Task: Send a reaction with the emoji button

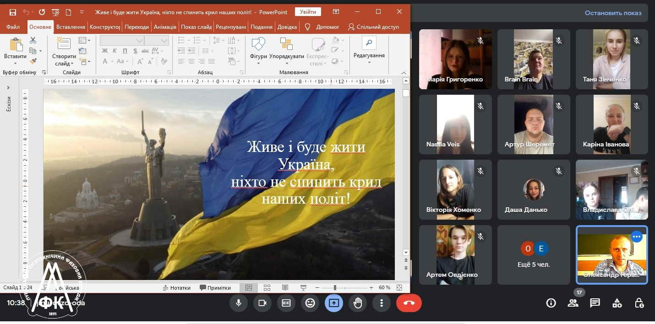Action: pos(310,303)
